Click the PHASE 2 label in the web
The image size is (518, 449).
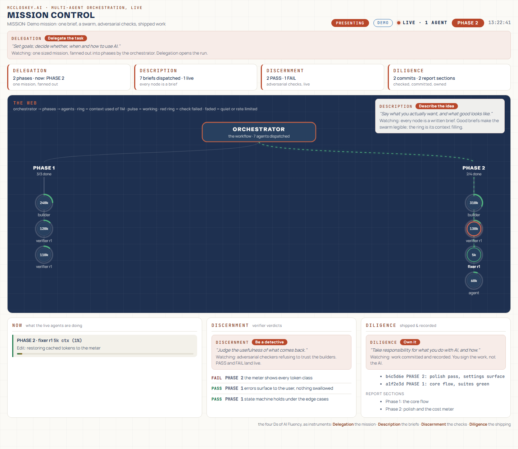pos(474,168)
